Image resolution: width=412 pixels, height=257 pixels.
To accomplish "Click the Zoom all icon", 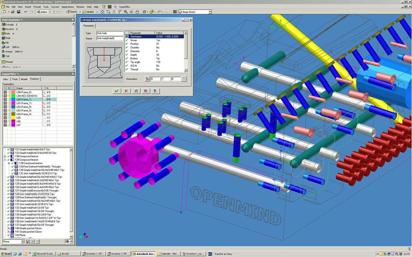I will (x=102, y=12).
